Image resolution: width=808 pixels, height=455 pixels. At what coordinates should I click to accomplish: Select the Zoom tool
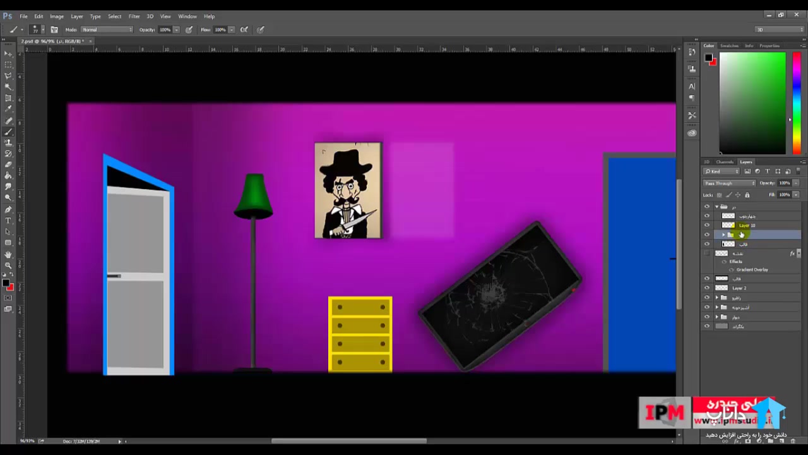pos(8,265)
